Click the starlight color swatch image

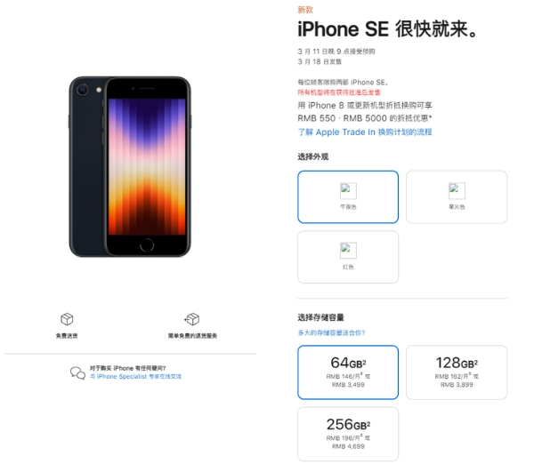coord(457,191)
